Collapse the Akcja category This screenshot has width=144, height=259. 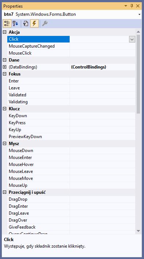[5, 32]
